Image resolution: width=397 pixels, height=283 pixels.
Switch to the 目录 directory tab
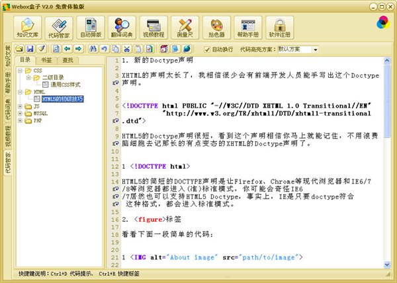(x=25, y=60)
